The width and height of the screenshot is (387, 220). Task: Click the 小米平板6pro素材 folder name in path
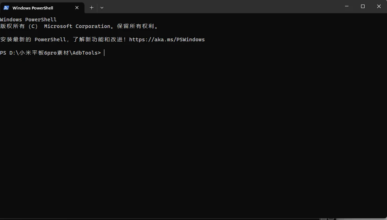coord(44,53)
